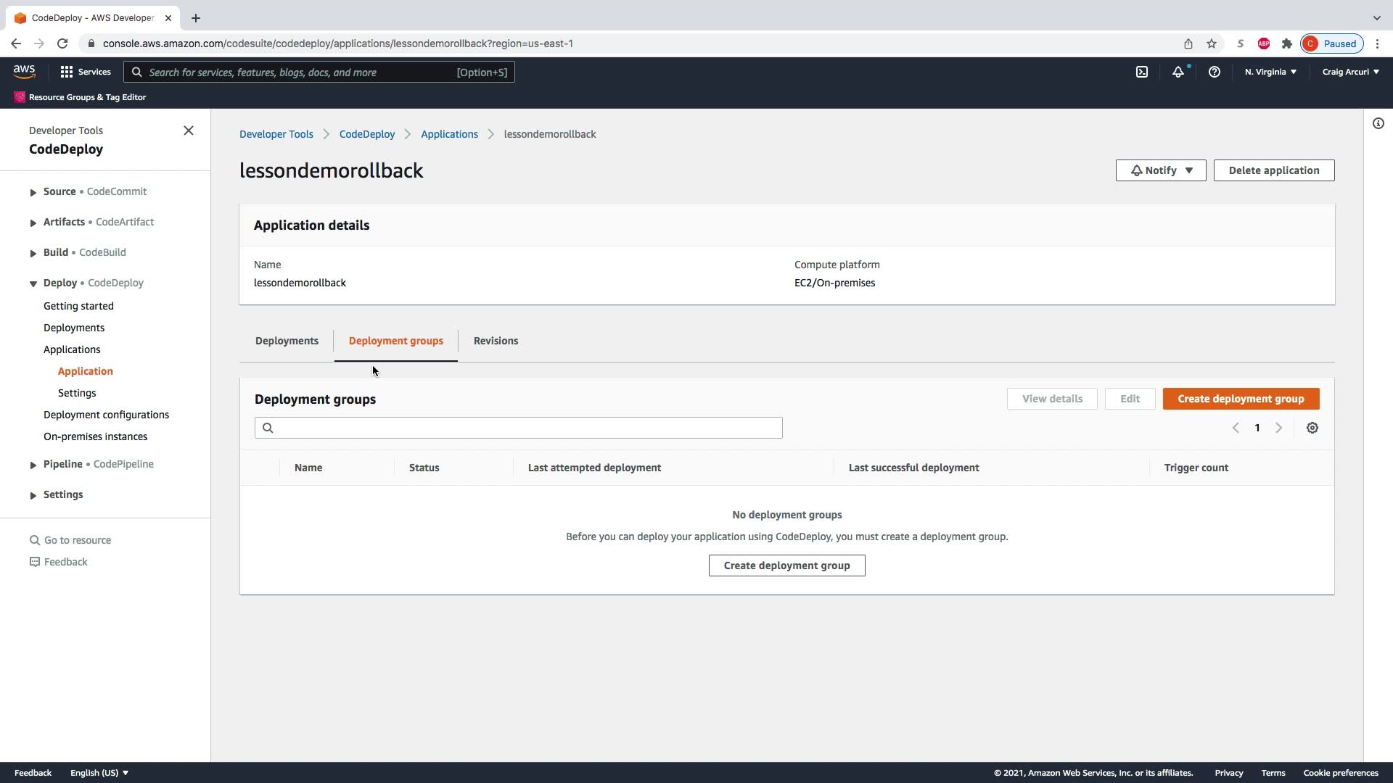This screenshot has height=783, width=1393.
Task: Close the Developer Tools sidebar
Action: click(x=189, y=130)
